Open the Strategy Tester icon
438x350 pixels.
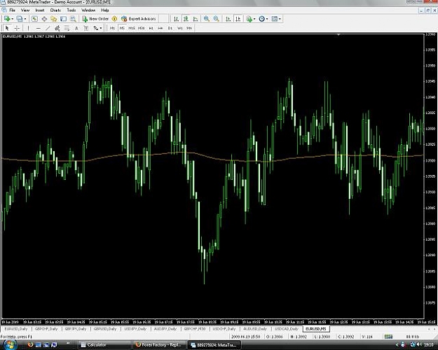(73, 19)
